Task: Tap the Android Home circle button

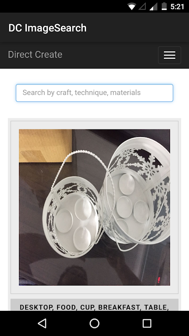Action: (94, 323)
